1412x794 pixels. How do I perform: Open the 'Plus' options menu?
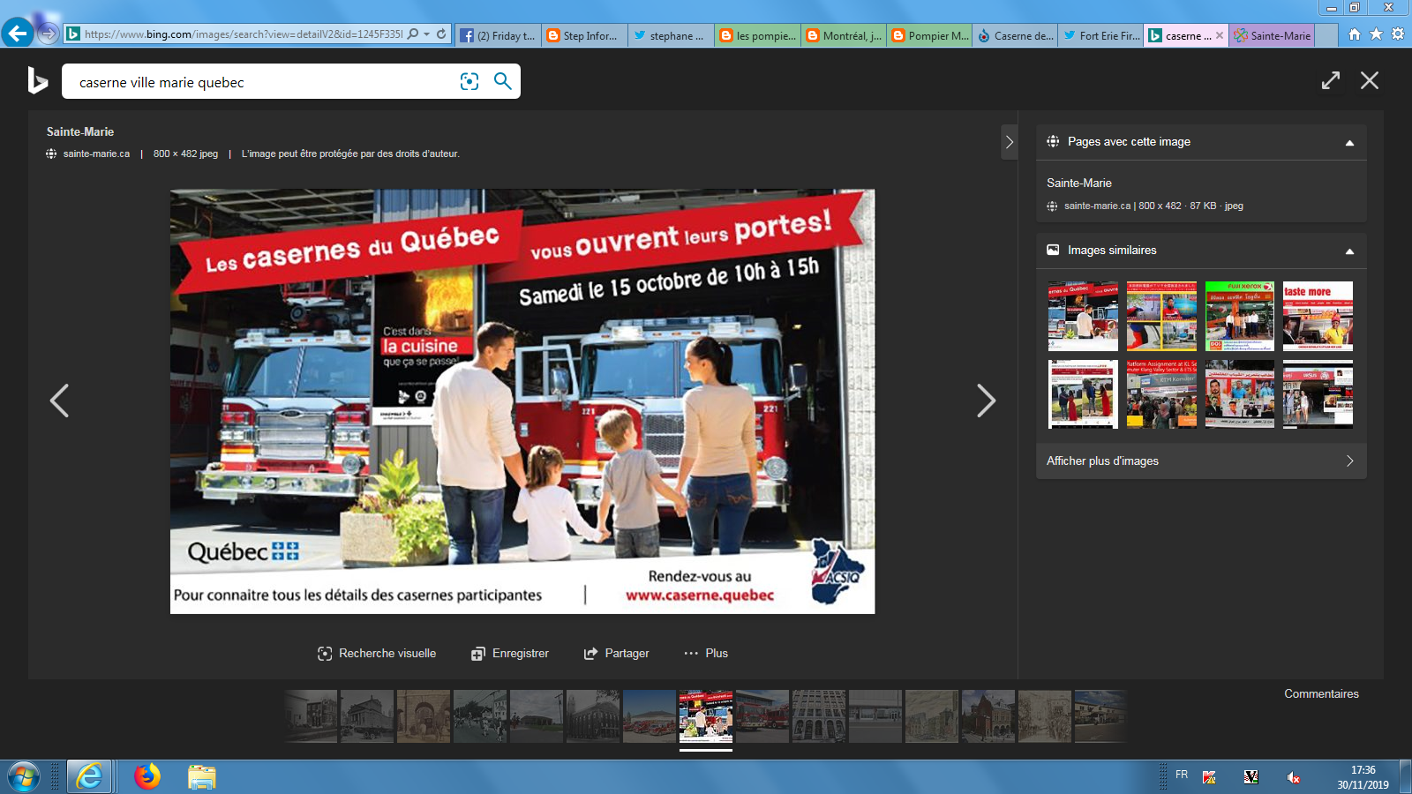(x=706, y=653)
